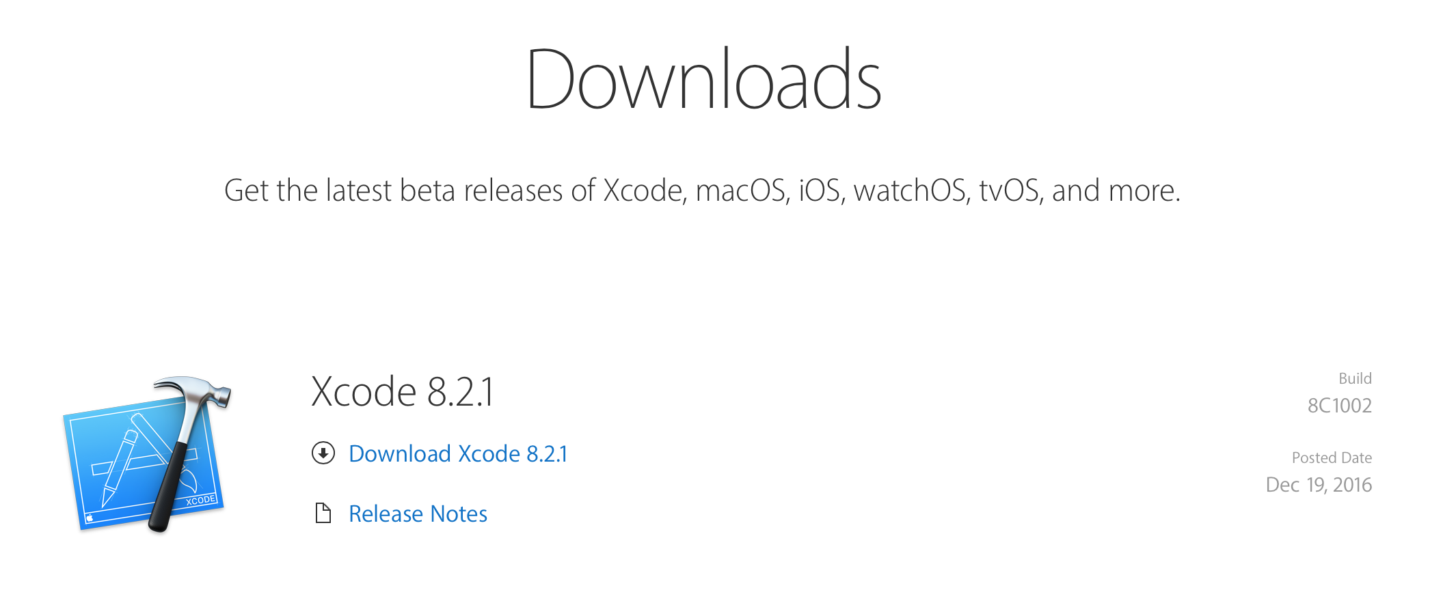
Task: Select the Xcode 8.2.1 title heading
Action: [x=402, y=391]
